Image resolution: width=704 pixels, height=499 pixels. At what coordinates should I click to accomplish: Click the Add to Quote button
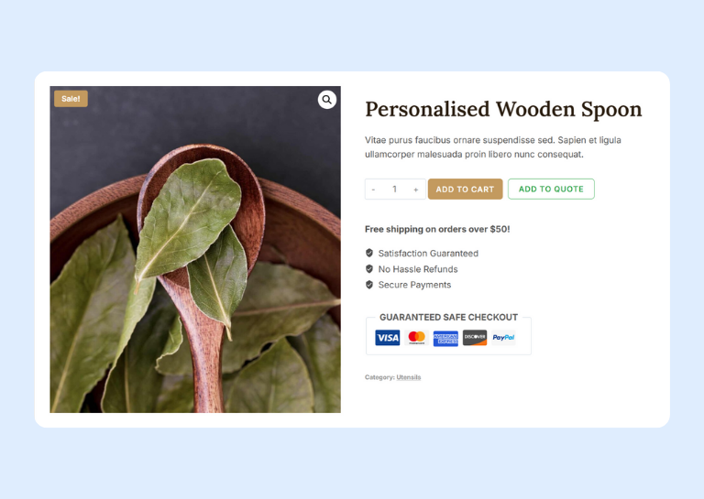pyautogui.click(x=551, y=189)
